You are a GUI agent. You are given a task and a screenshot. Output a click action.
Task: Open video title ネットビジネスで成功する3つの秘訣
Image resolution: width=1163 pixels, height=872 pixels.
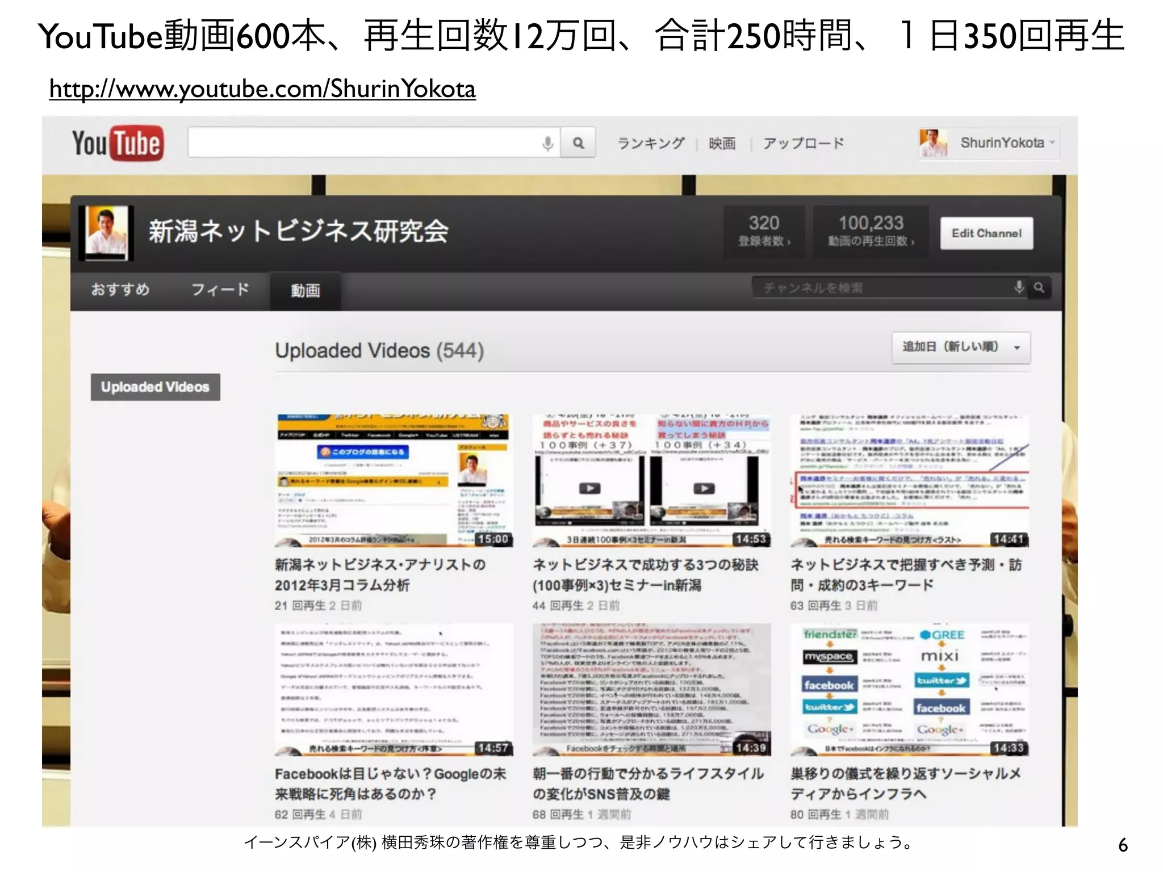point(646,575)
